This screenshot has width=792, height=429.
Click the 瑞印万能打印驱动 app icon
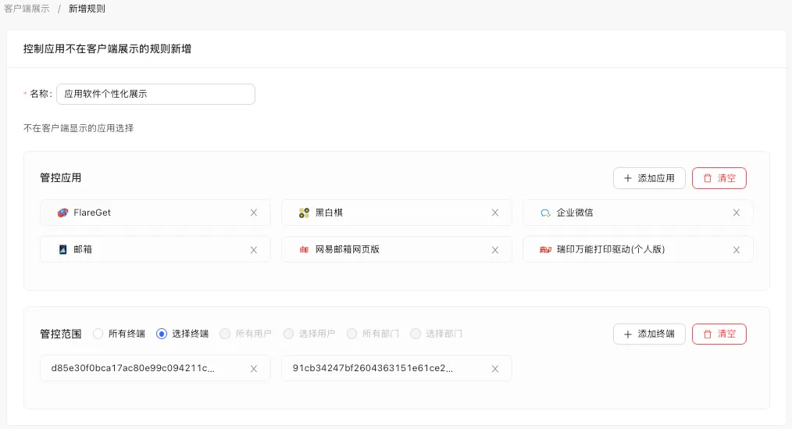point(545,249)
